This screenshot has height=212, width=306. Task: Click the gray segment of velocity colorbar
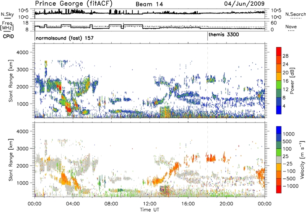pos(279,160)
